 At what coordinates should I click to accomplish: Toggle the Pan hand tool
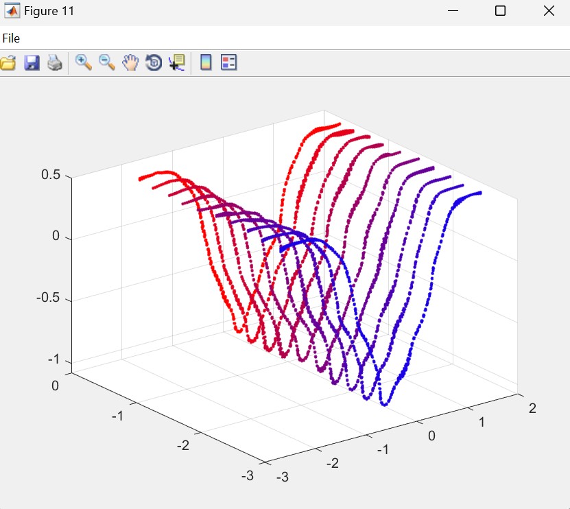tap(130, 63)
